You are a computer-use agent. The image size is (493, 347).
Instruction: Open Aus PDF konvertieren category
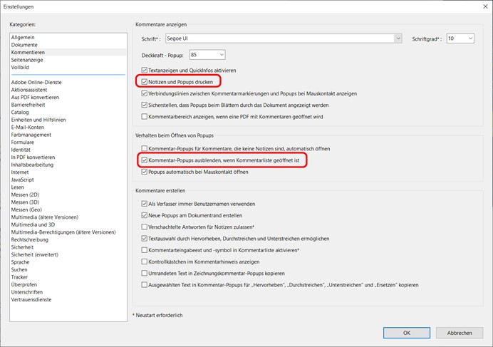[35, 98]
